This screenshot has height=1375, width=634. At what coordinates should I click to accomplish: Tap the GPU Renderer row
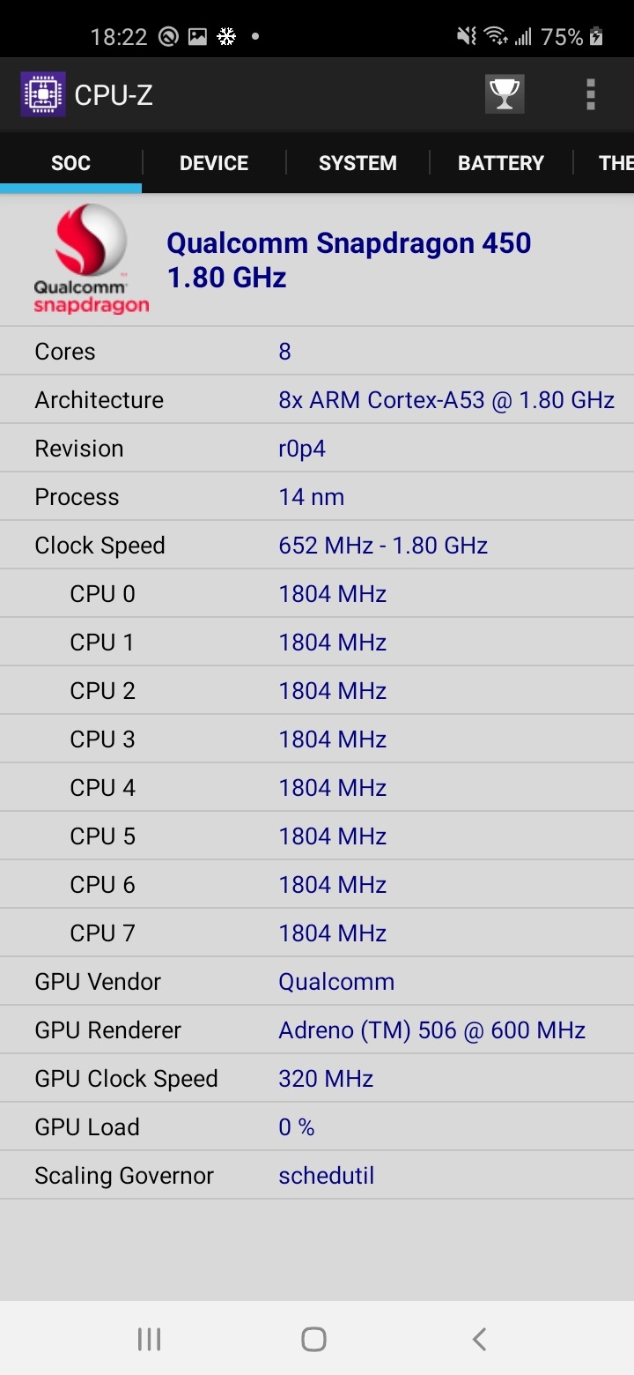coord(317,1030)
